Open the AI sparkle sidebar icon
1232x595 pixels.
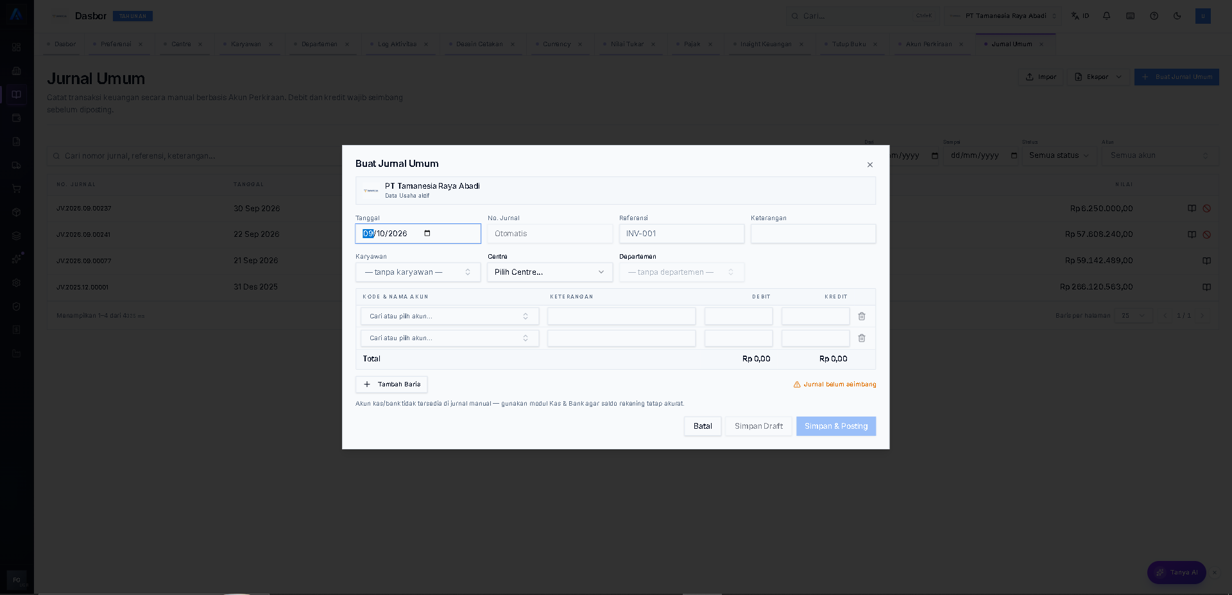click(17, 259)
